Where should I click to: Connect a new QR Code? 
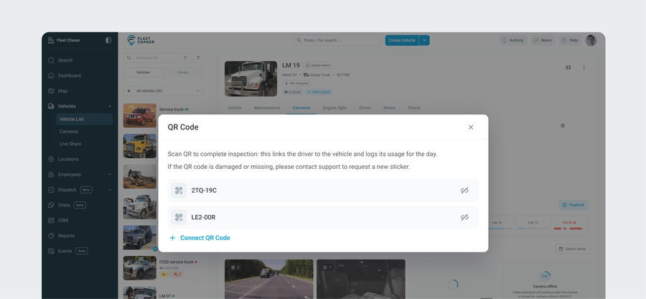point(200,238)
